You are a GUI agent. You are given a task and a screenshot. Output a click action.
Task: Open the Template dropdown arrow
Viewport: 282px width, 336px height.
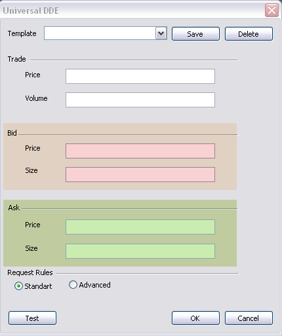[161, 33]
